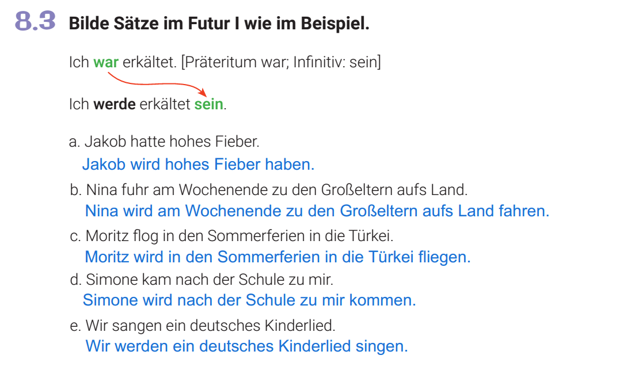Click the heading 'Bilde Sätze im Futur I'
Screen dimensions: 631x378
pos(219,24)
